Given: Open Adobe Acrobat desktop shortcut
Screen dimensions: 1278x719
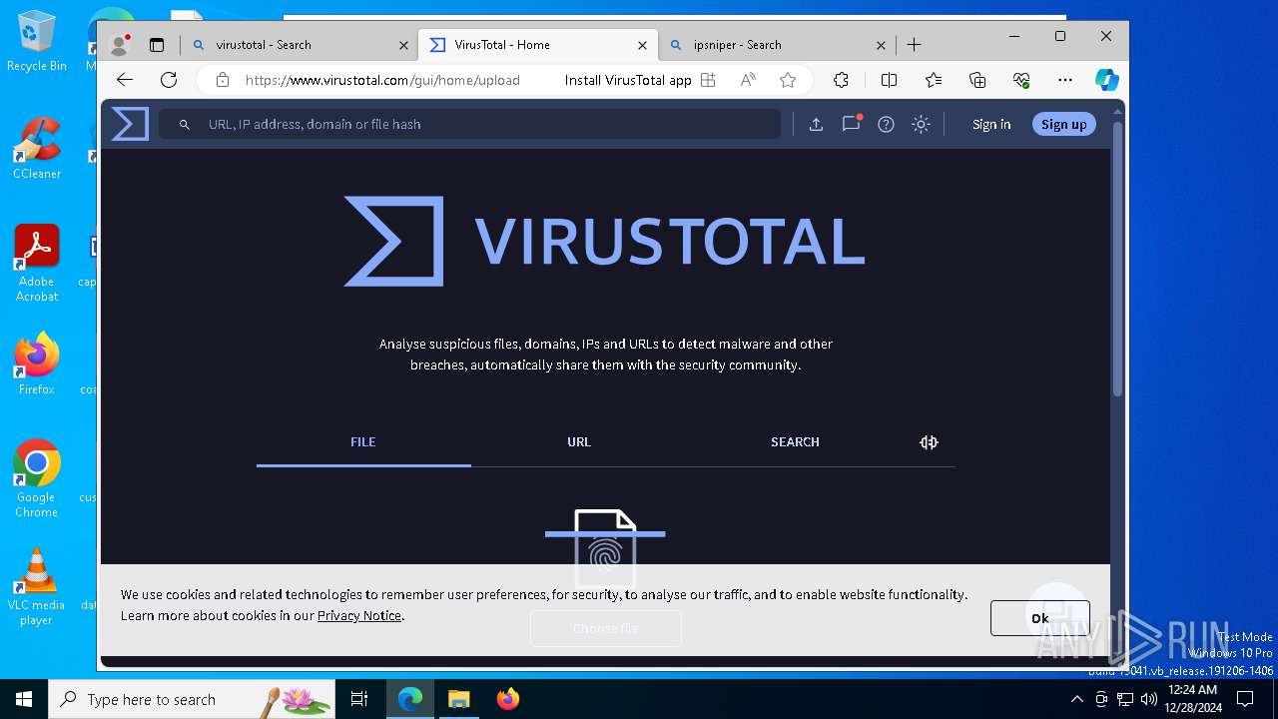Looking at the screenshot, I should click(37, 264).
